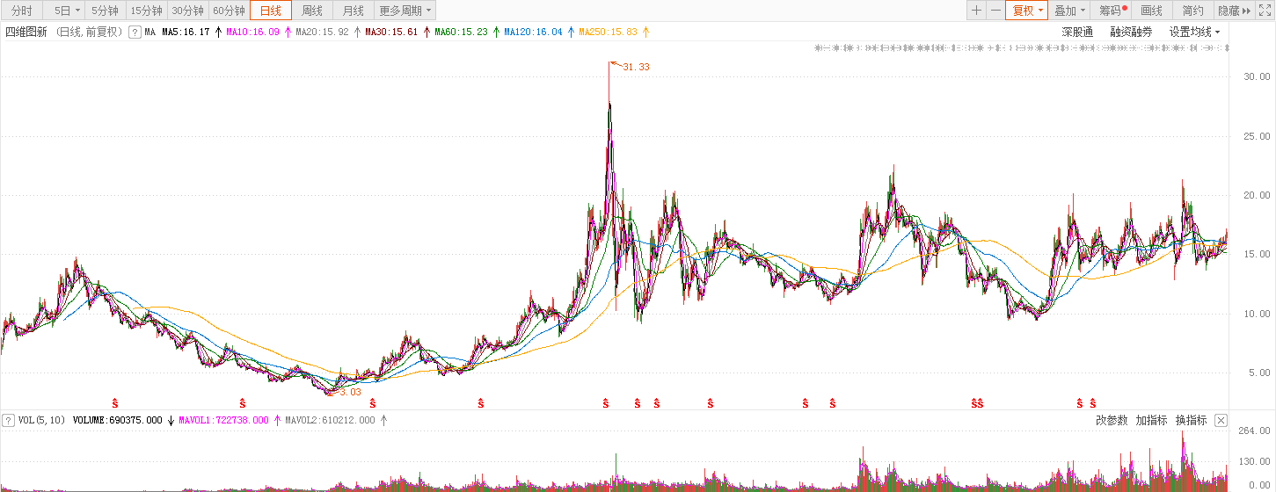Open VOL indicator help question mark
Screen dimensions: 1276x492
tap(9, 420)
